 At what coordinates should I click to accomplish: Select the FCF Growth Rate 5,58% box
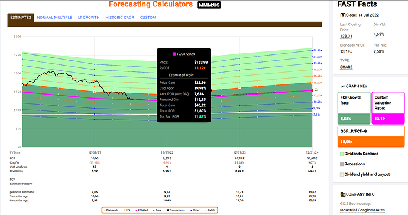click(354, 108)
